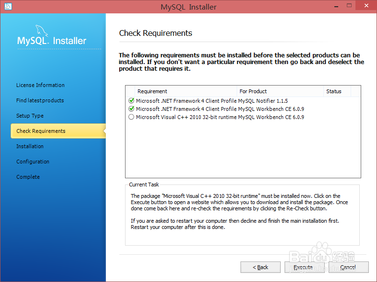Click the 'Current Task' group label
This screenshot has height=282, width=377.
(144, 184)
